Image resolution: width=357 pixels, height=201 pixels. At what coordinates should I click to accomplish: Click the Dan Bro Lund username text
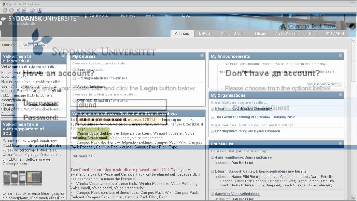(x=99, y=16)
